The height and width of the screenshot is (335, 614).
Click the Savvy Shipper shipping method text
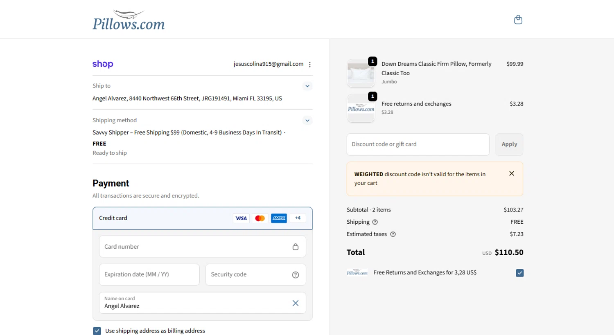click(187, 133)
